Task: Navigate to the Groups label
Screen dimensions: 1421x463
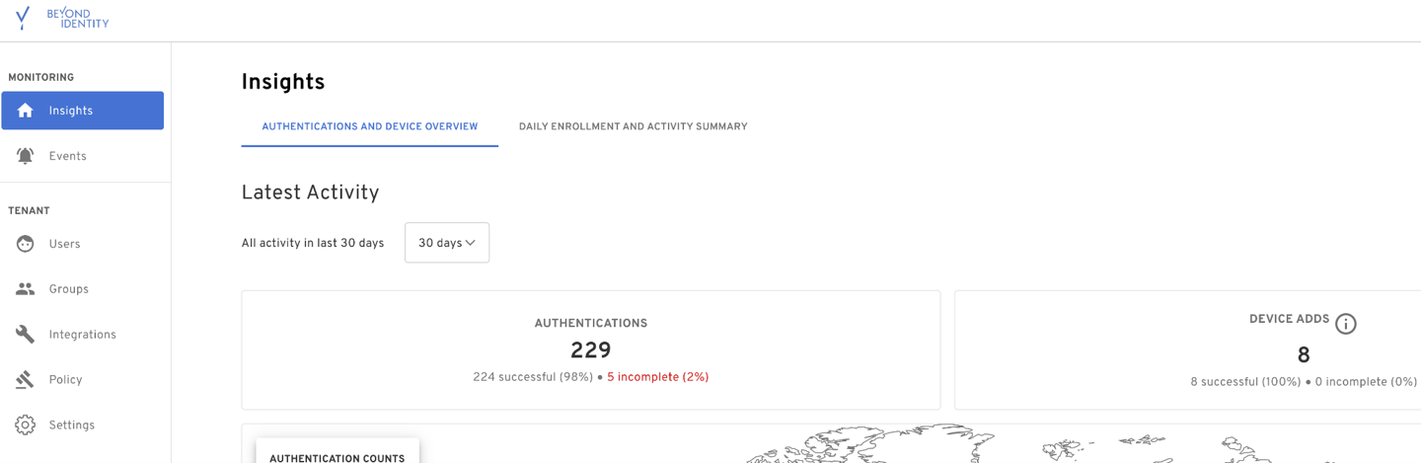Action: (69, 289)
